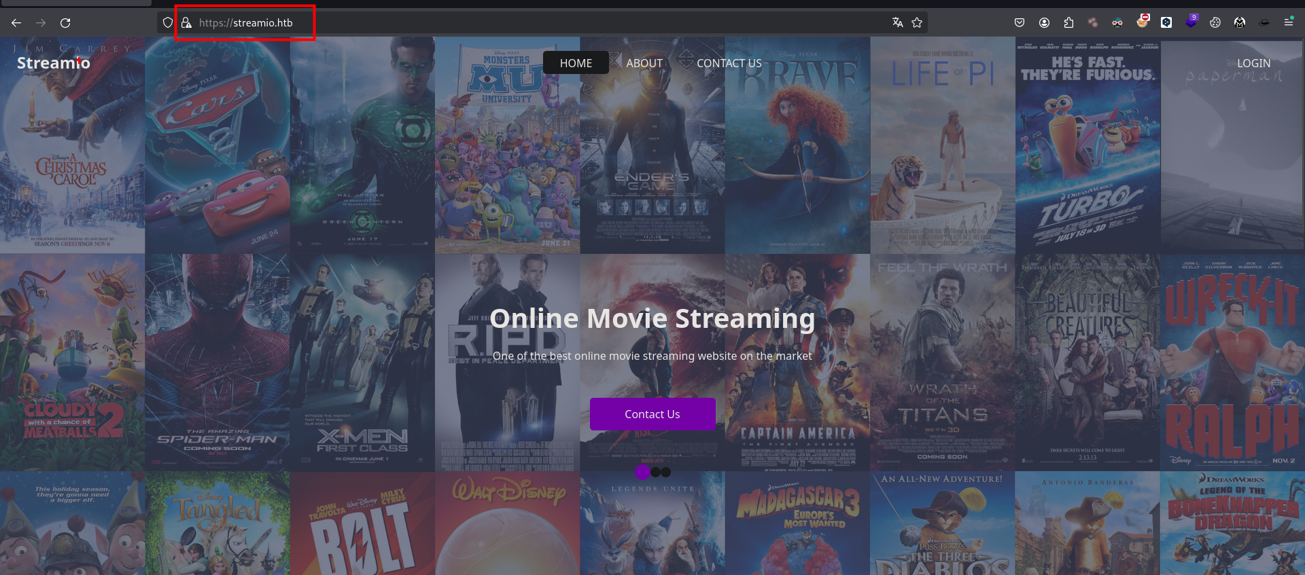Go to the HOME nav item
1305x575 pixels.
(576, 63)
